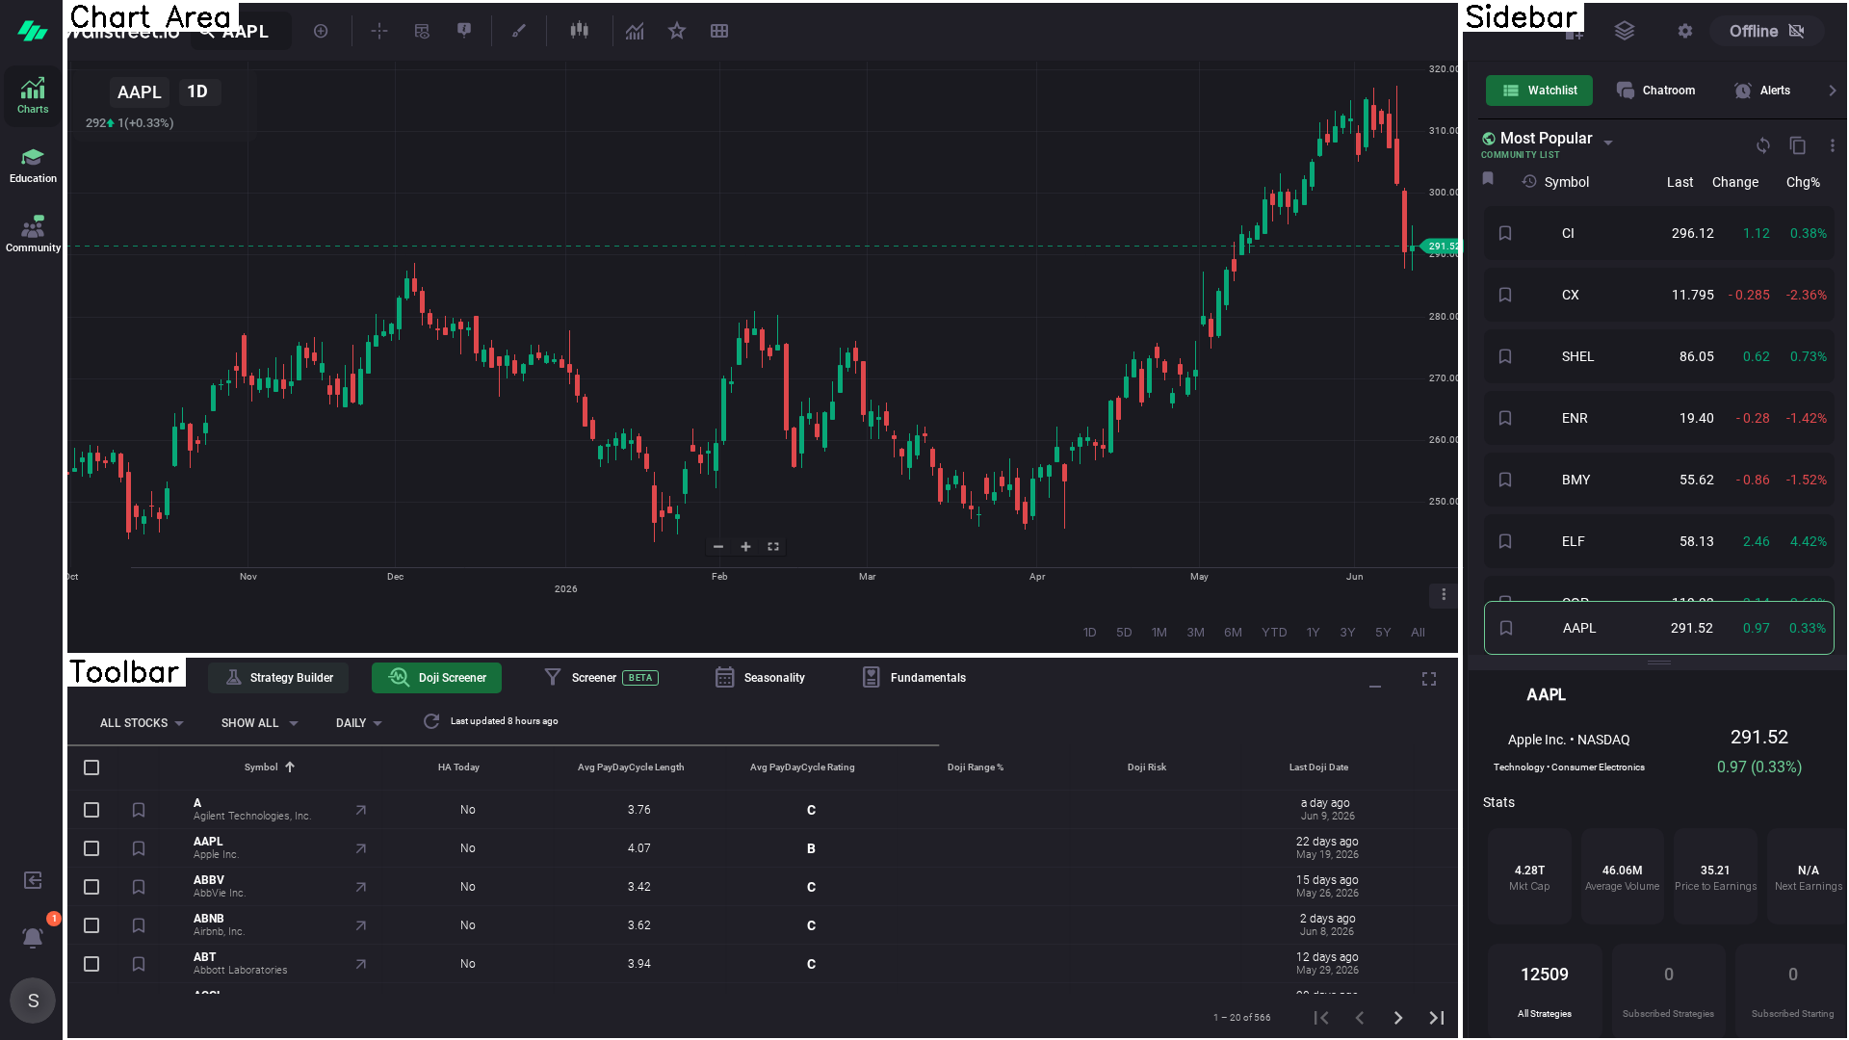The width and height of the screenshot is (1849, 1040).
Task: Open the user avatar S
Action: point(33,1001)
